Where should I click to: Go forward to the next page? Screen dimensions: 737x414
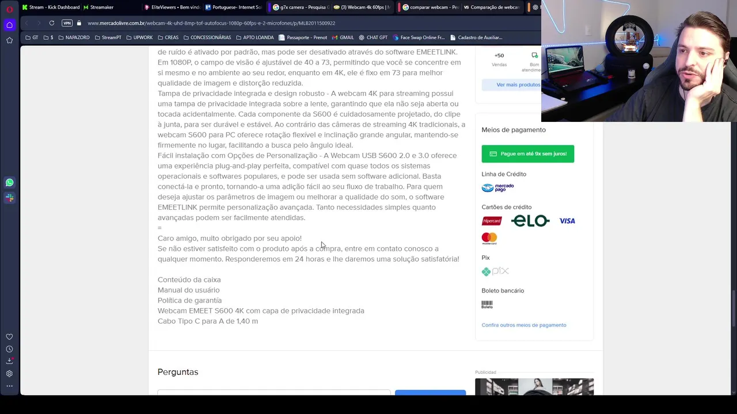click(39, 23)
